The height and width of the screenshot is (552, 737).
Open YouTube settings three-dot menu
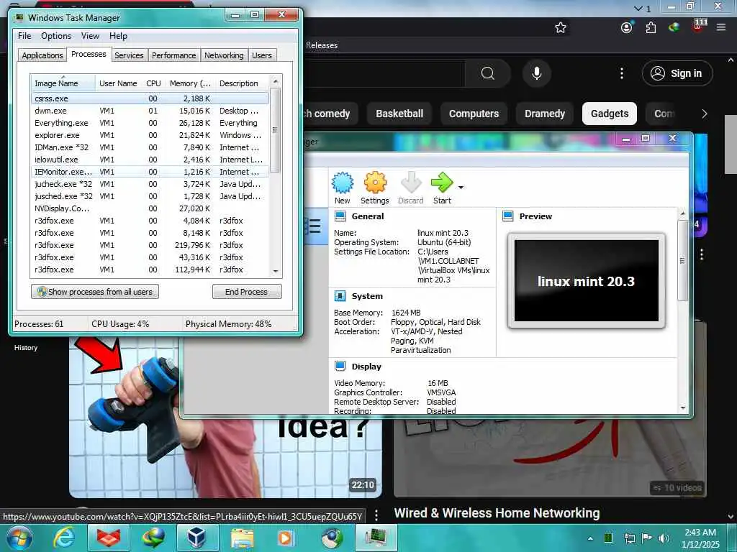pos(621,73)
